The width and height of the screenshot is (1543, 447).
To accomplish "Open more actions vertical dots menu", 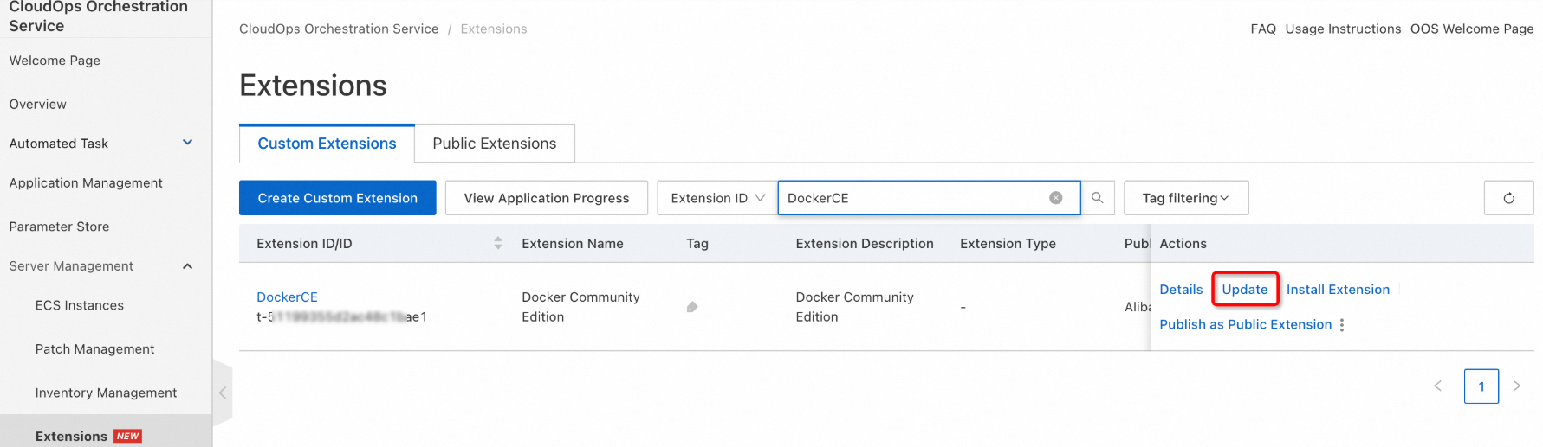I will point(1342,325).
